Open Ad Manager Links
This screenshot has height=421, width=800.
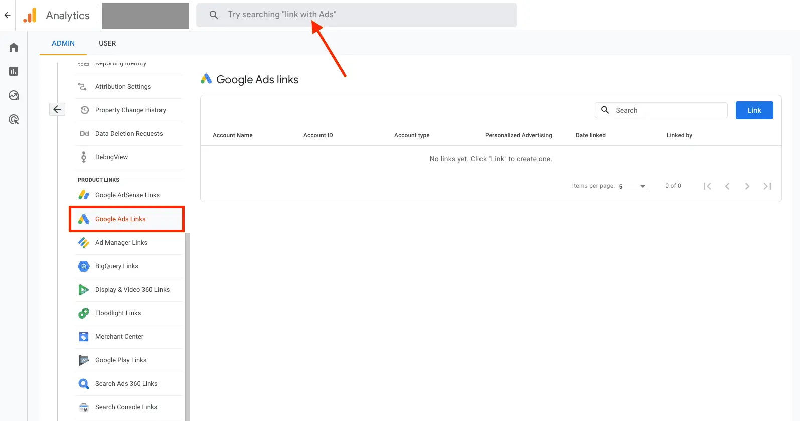(128, 243)
